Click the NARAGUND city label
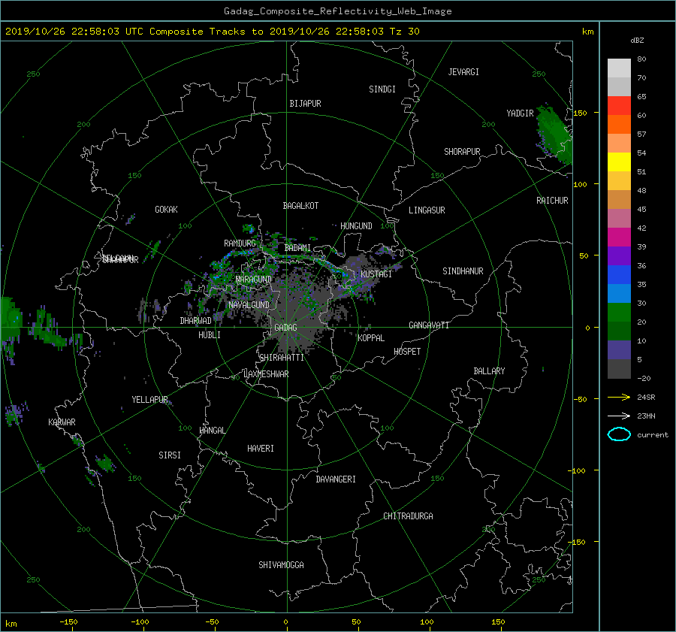This screenshot has width=676, height=632. pyautogui.click(x=254, y=279)
